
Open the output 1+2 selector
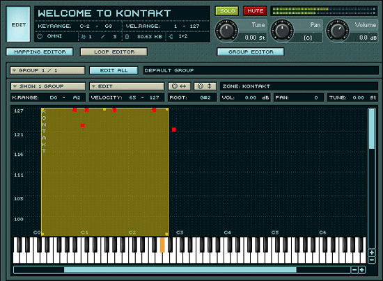(x=183, y=36)
